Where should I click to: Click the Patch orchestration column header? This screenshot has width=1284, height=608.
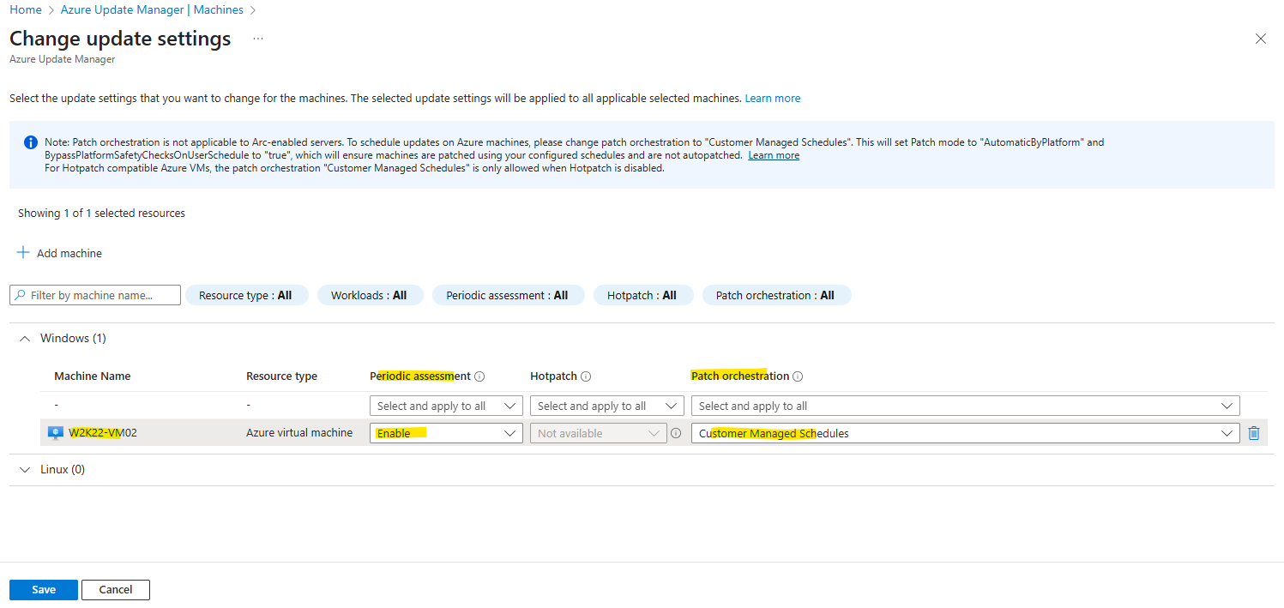[740, 376]
